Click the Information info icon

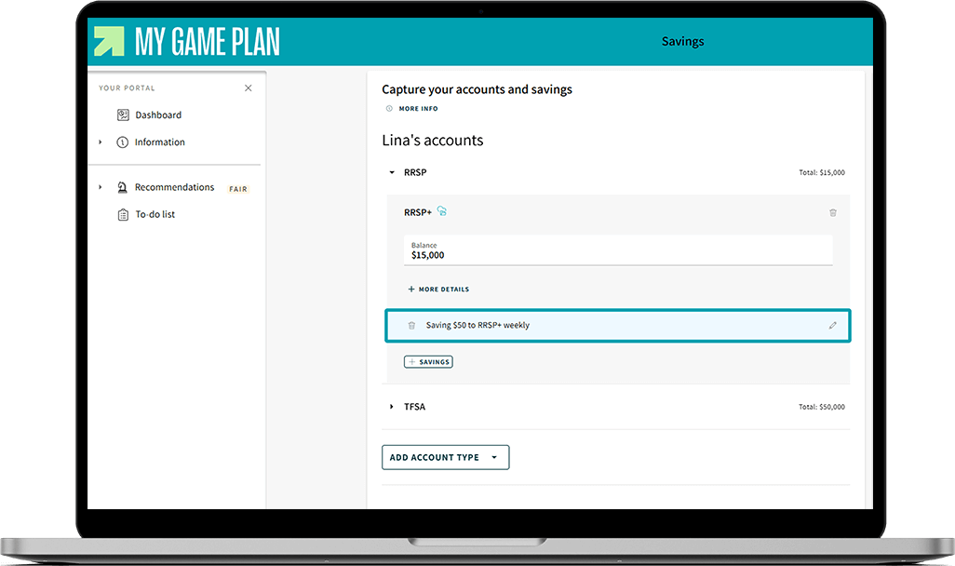[124, 141]
